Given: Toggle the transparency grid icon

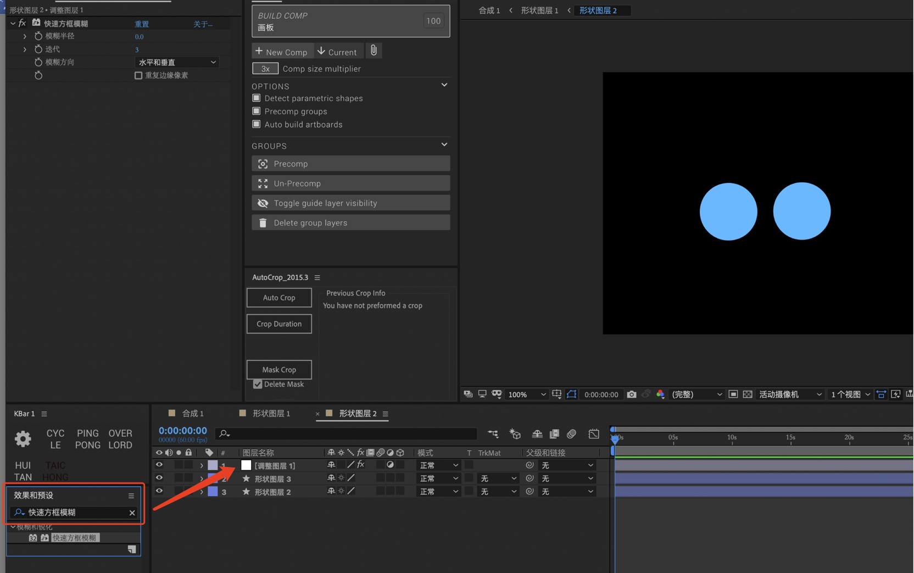Looking at the screenshot, I should pos(748,394).
